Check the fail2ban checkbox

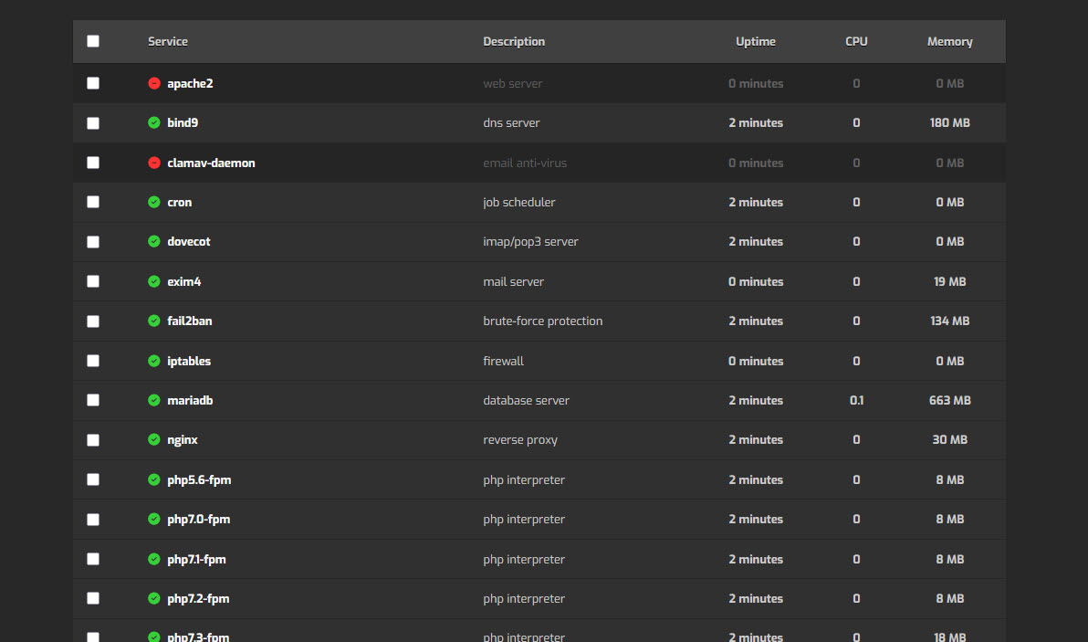93,321
